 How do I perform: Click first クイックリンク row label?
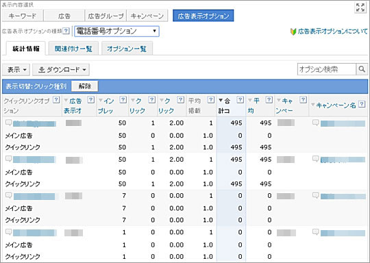[23, 147]
